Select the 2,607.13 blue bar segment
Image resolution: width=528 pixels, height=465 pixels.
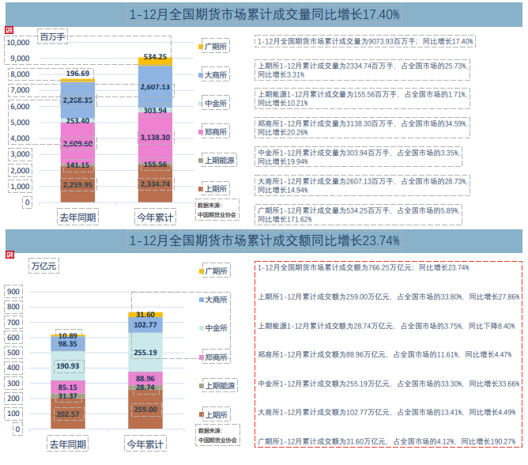coord(153,87)
